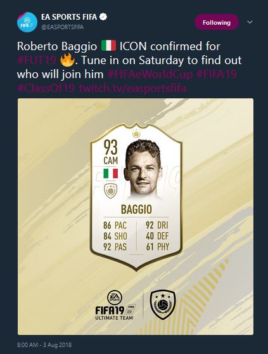The image size is (268, 354).
Task: Click the Italian flag emoji in the tweet text
Action: pos(108,46)
